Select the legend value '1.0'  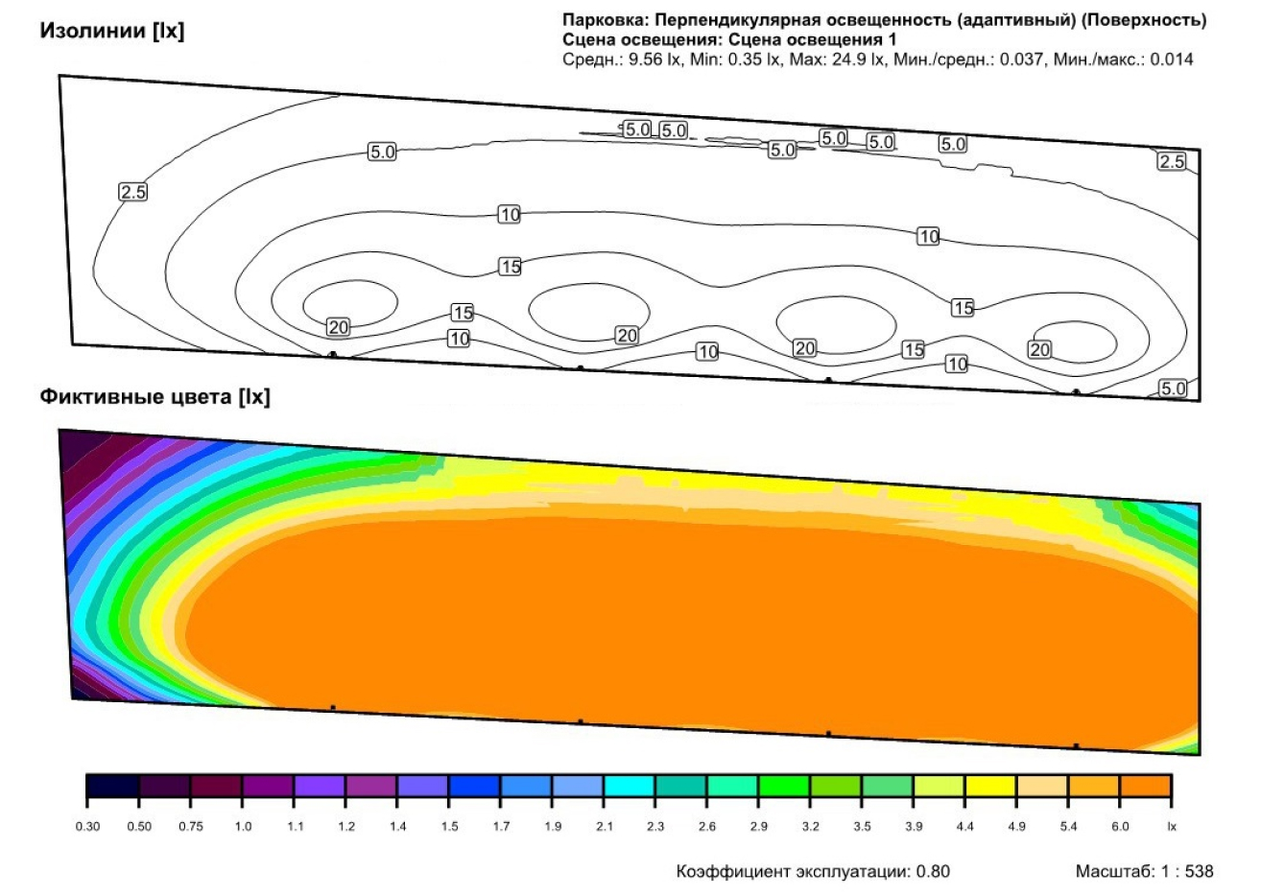tap(243, 827)
